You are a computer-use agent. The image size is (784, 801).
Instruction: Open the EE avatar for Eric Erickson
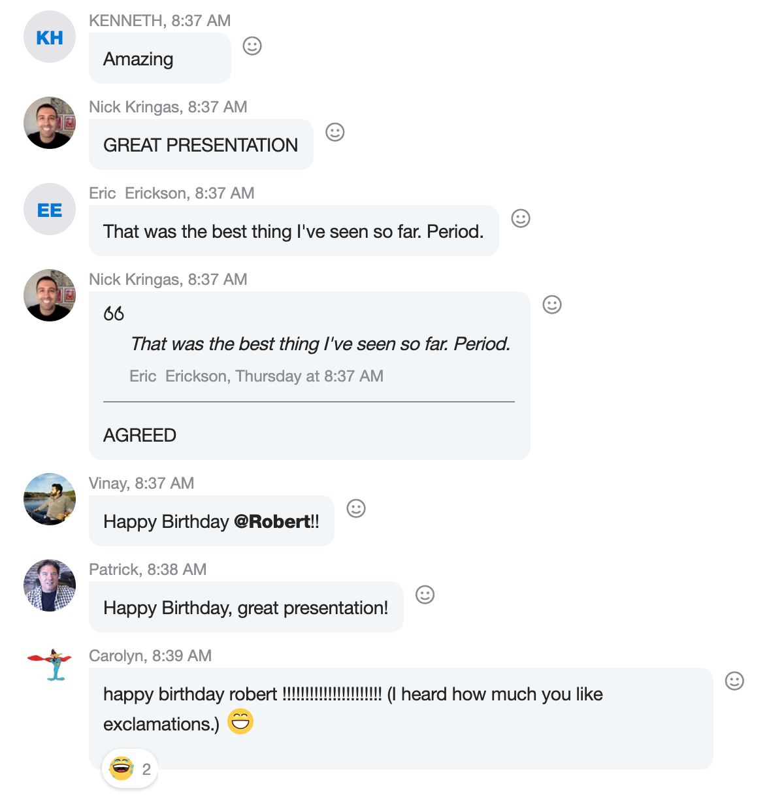tap(50, 210)
